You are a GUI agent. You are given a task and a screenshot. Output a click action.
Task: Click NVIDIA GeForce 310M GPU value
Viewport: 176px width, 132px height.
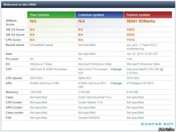tap(45, 83)
